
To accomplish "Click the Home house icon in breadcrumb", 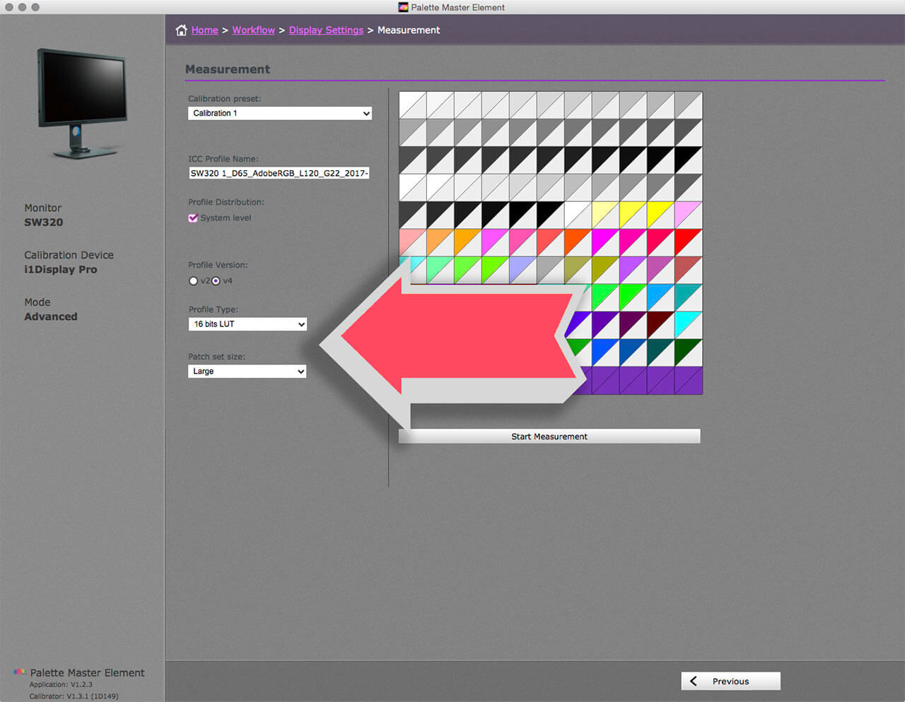I will (x=182, y=30).
